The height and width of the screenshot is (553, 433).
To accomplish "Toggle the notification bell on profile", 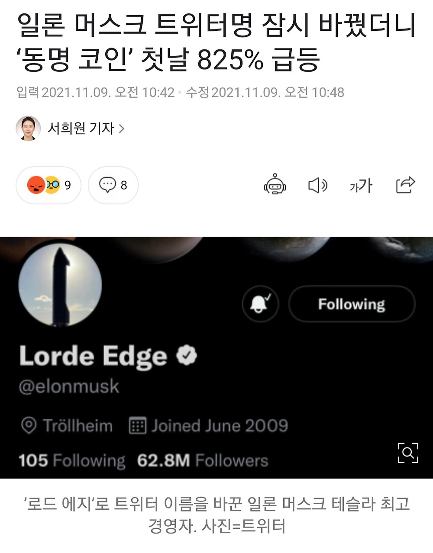I will tap(260, 304).
